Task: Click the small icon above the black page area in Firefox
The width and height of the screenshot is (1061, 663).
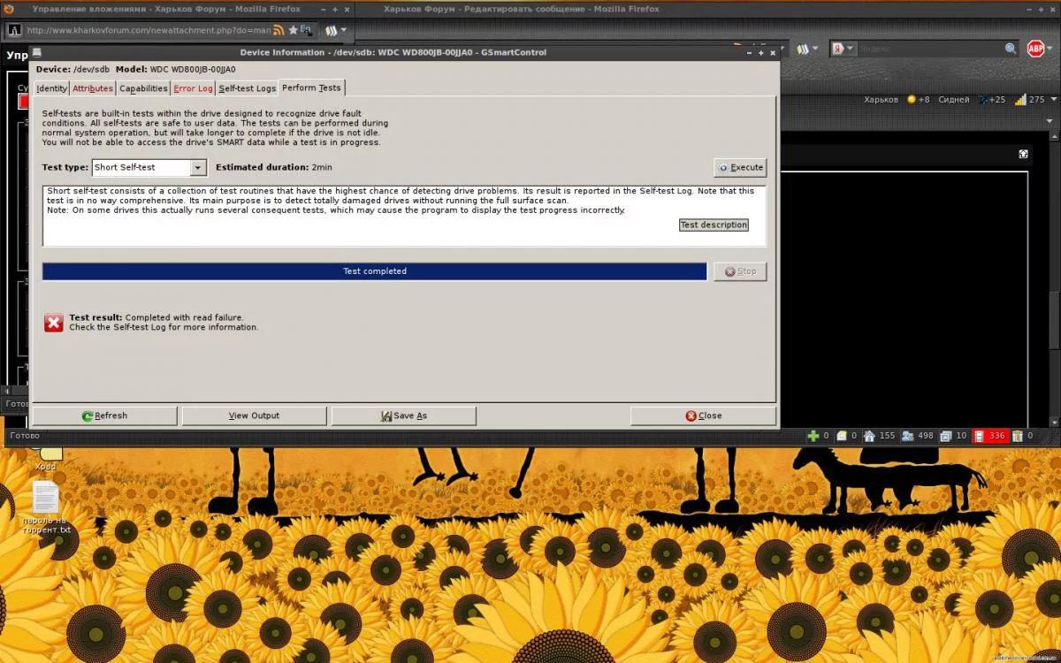Action: pyautogui.click(x=1023, y=154)
